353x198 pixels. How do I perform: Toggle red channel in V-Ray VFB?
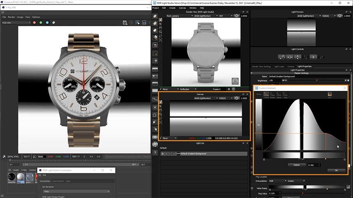click(34, 22)
